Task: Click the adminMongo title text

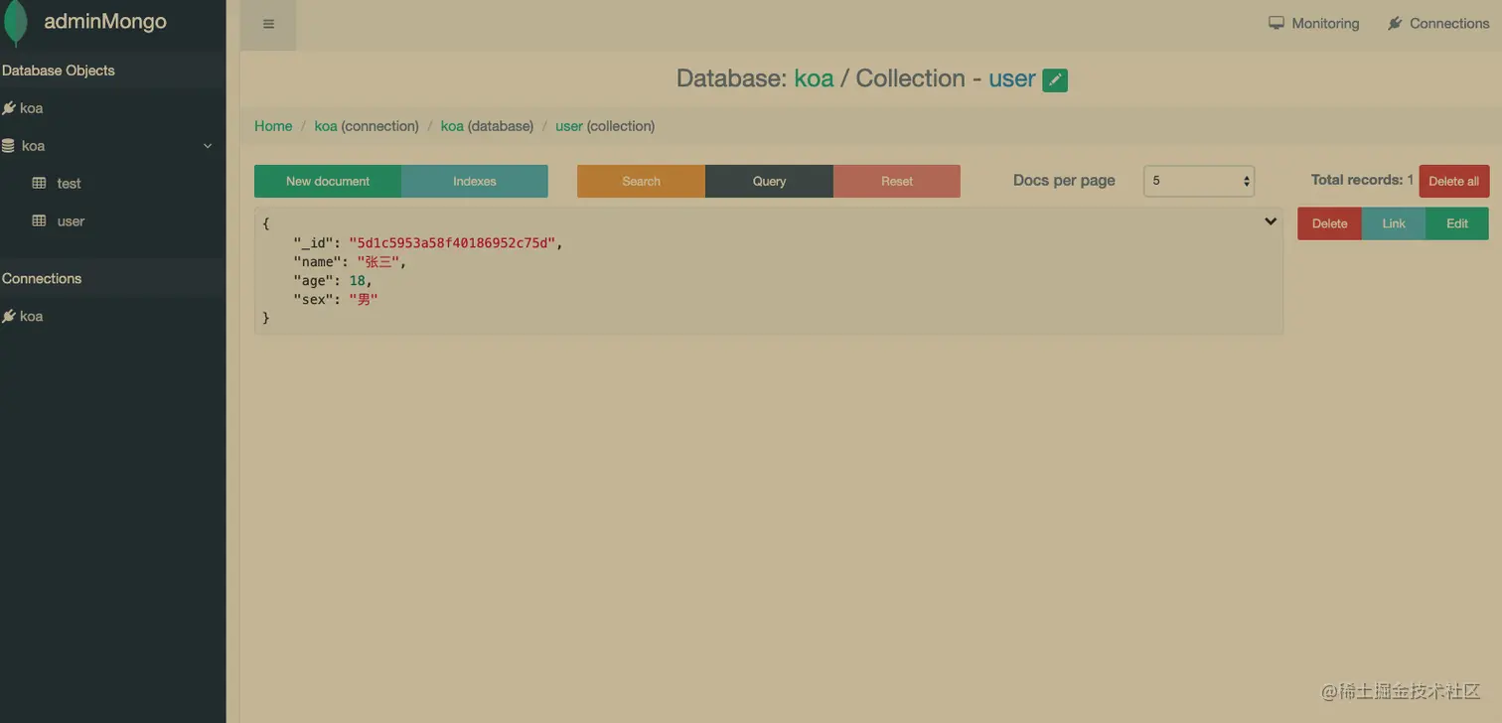Action: pos(105,22)
